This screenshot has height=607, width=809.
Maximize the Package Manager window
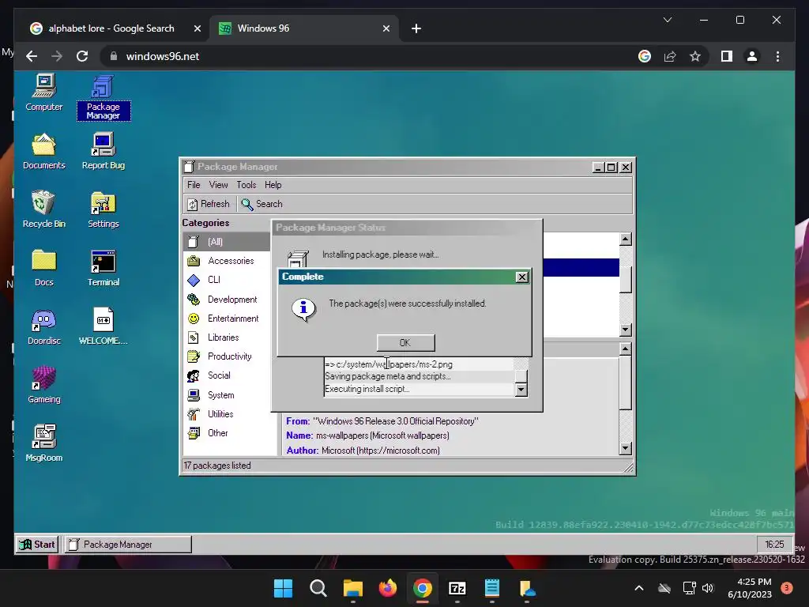tap(611, 168)
